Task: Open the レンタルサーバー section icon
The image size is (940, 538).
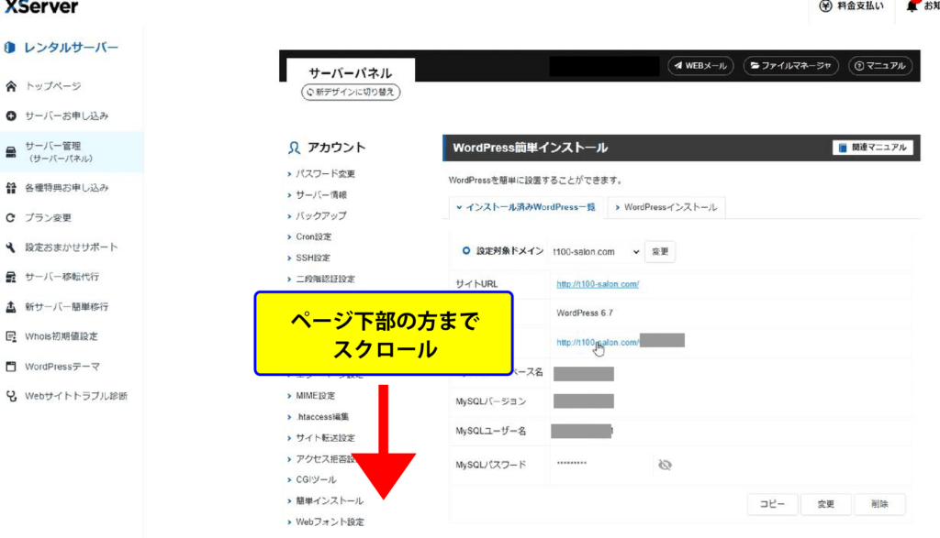Action: (9, 48)
